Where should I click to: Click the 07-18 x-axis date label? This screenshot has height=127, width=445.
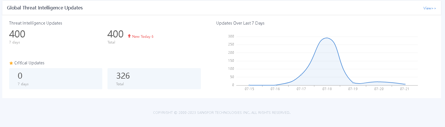tap(327, 89)
